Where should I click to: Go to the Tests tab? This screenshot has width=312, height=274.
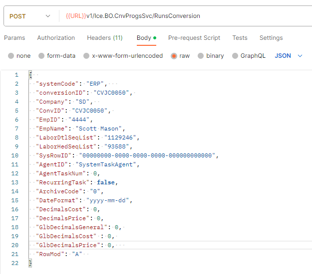point(240,38)
